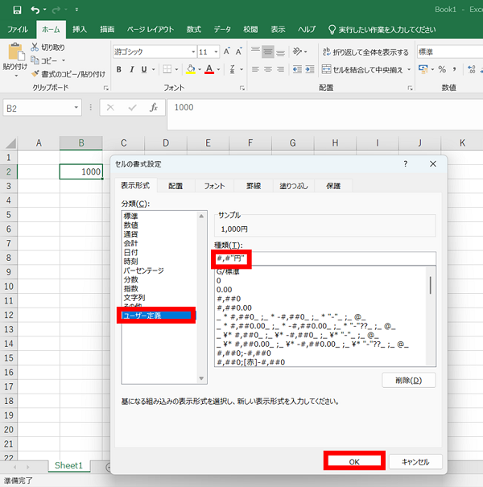Viewport: 483px width, 487px height.
Task: Click Merge and Center (セルを結合して中央揃え)
Action: tap(362, 69)
